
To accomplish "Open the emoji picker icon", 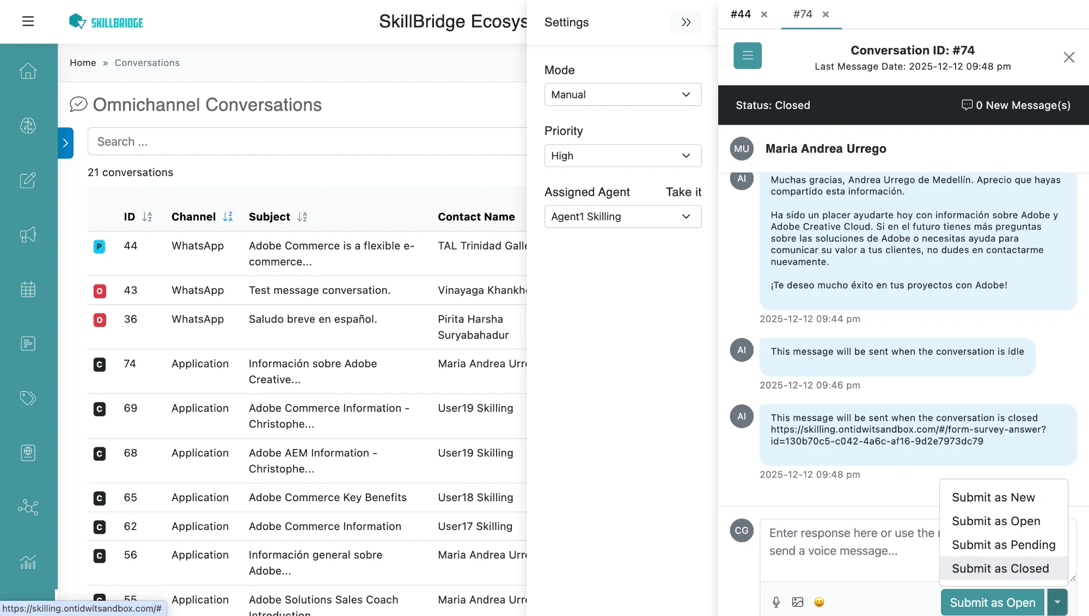I will 819,602.
